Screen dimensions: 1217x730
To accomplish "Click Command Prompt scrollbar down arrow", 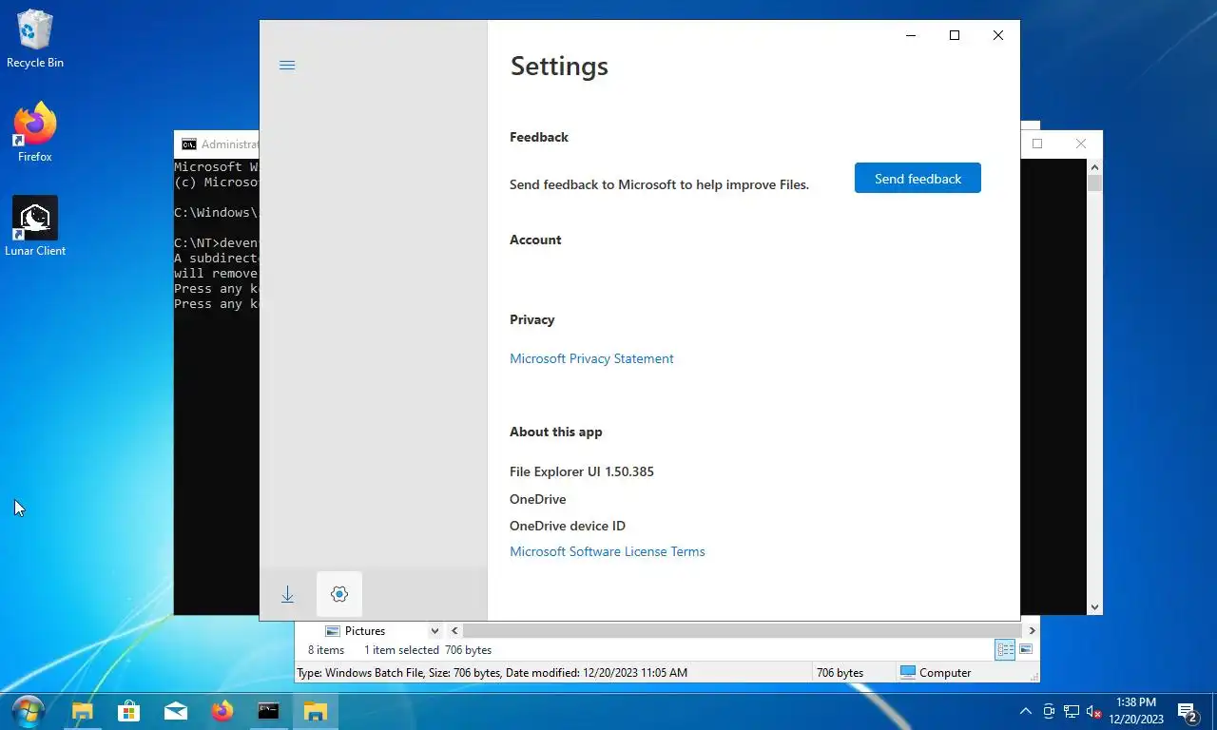I will [x=1094, y=606].
